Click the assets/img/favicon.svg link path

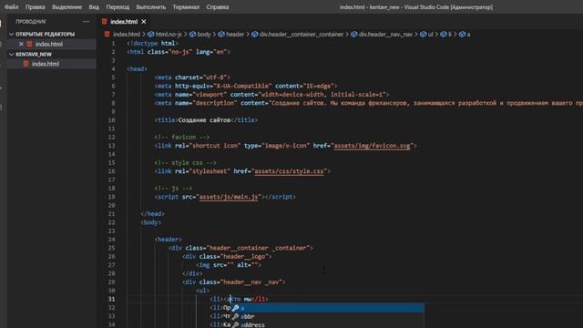372,146
